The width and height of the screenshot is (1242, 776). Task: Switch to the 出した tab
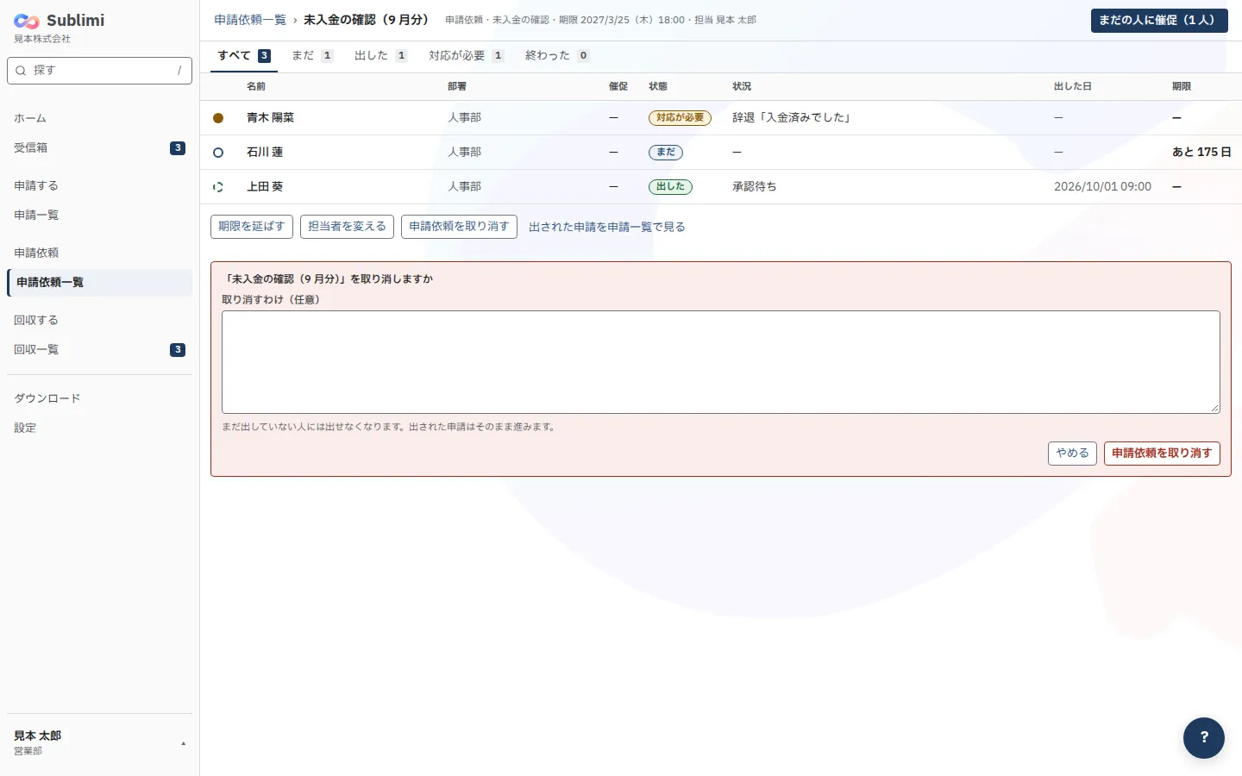coord(380,55)
